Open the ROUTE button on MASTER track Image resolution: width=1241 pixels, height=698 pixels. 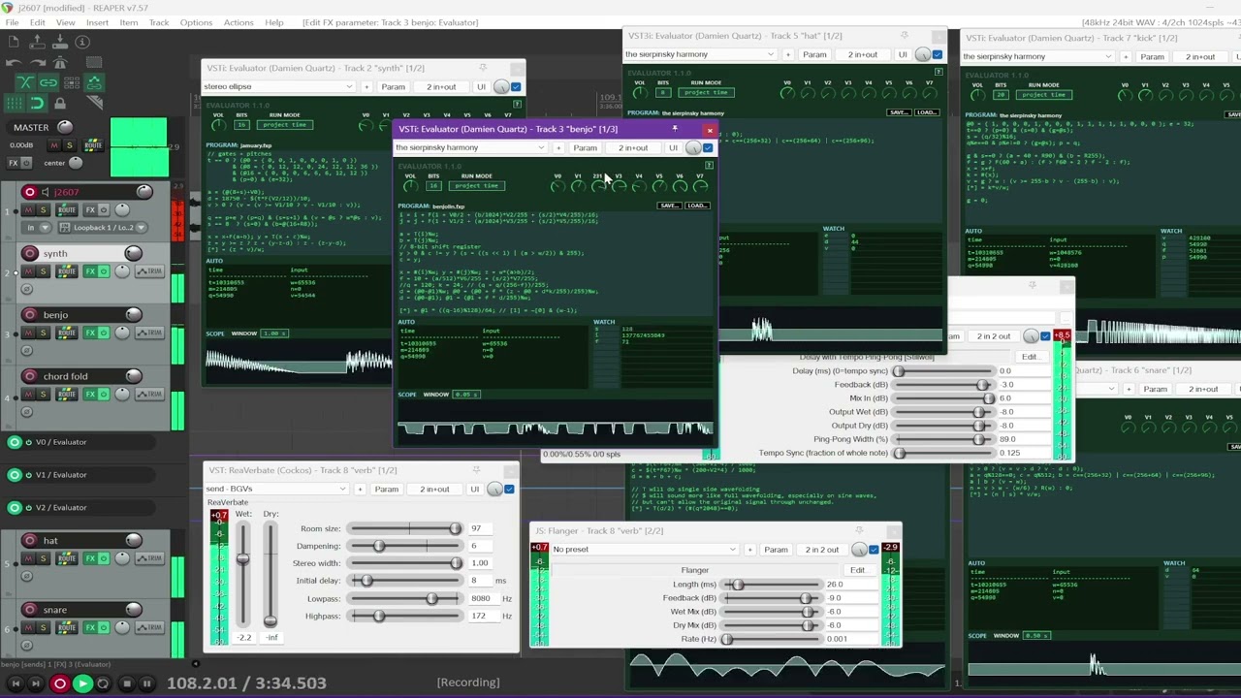93,145
